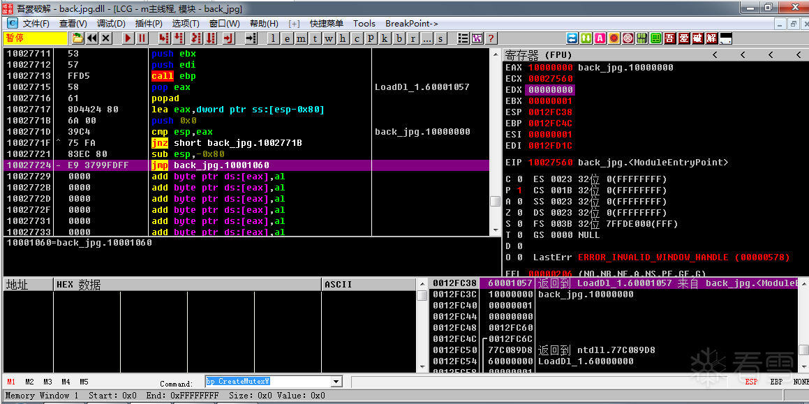This screenshot has width=809, height=404.
Task: Click the binary 010 101 icon
Action: [642, 38]
